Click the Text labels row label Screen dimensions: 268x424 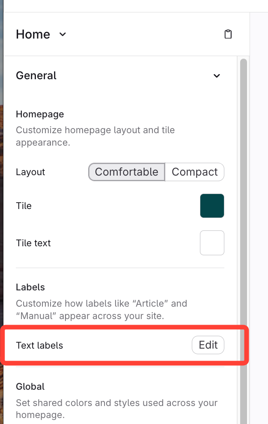coord(39,345)
